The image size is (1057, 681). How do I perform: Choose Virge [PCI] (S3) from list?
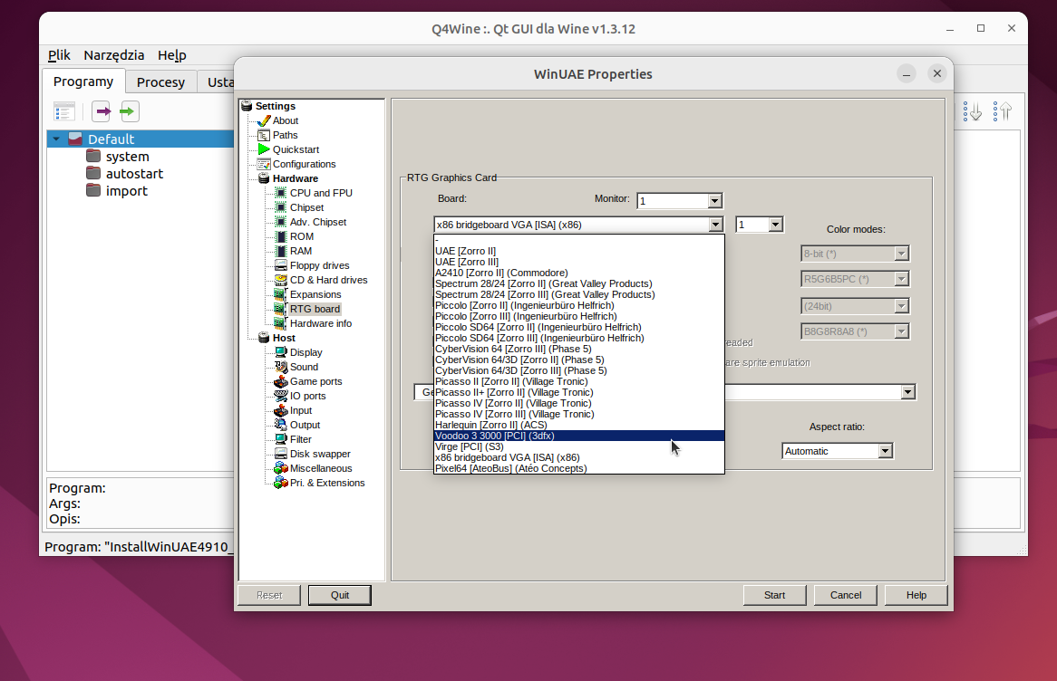click(x=579, y=446)
